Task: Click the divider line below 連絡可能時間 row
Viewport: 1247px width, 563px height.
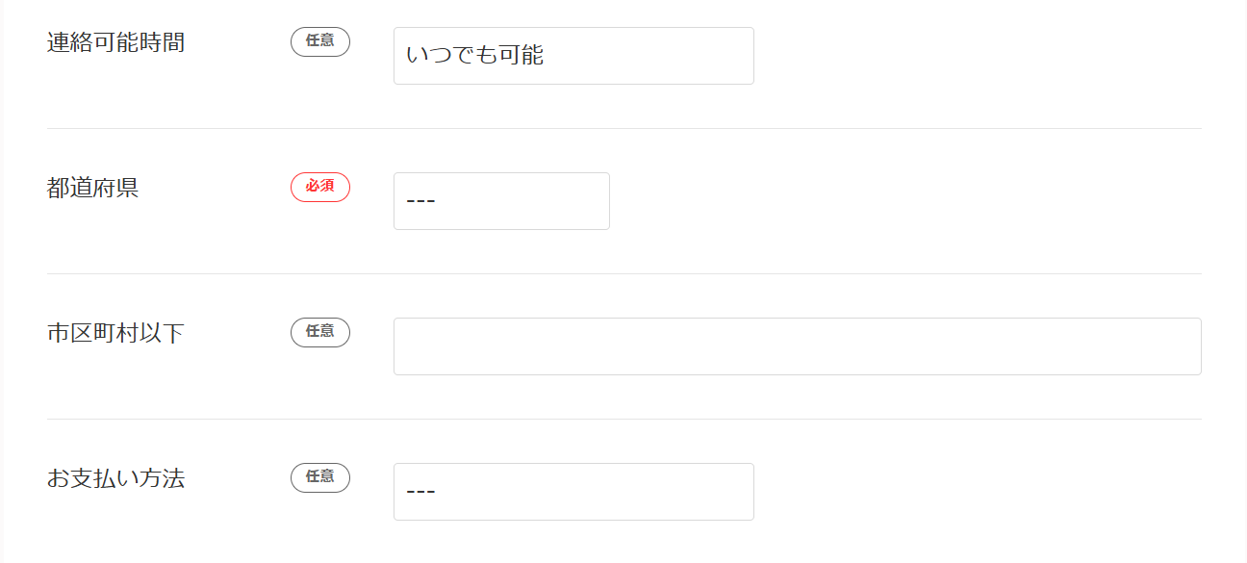Action: click(x=623, y=128)
